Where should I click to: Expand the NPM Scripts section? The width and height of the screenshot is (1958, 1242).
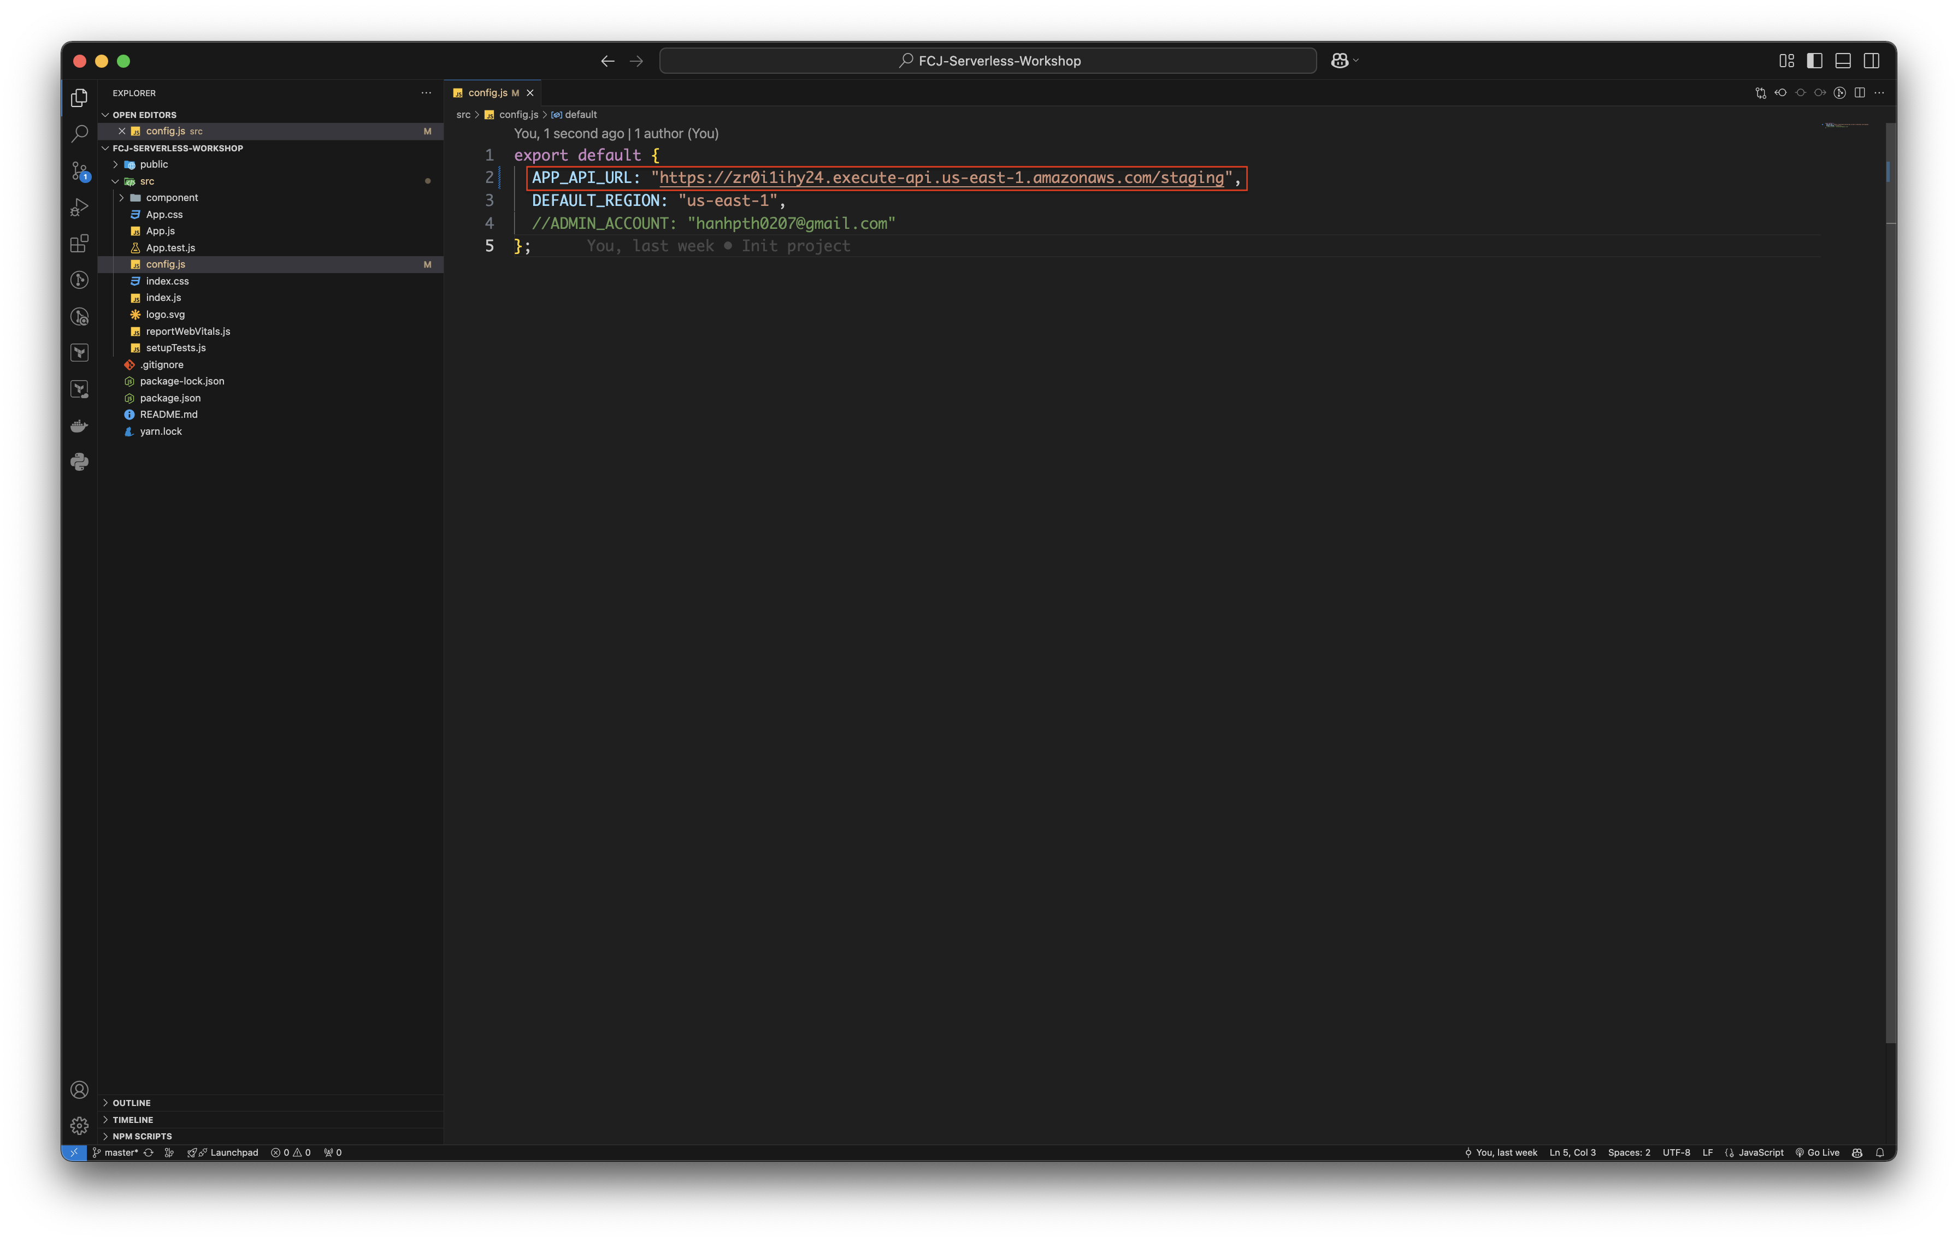[141, 1137]
